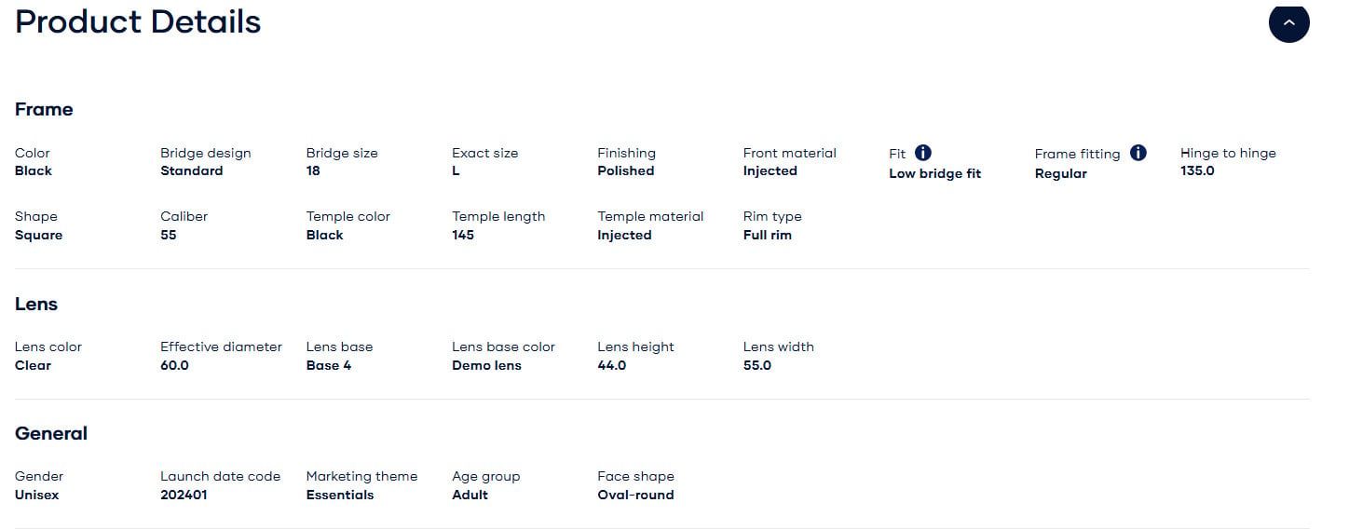Open the Fit info icon
Viewport: 1349px width, 530px height.
(x=923, y=153)
